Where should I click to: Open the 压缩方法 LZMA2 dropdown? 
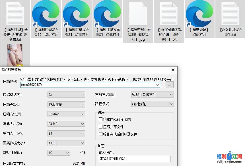point(66,114)
